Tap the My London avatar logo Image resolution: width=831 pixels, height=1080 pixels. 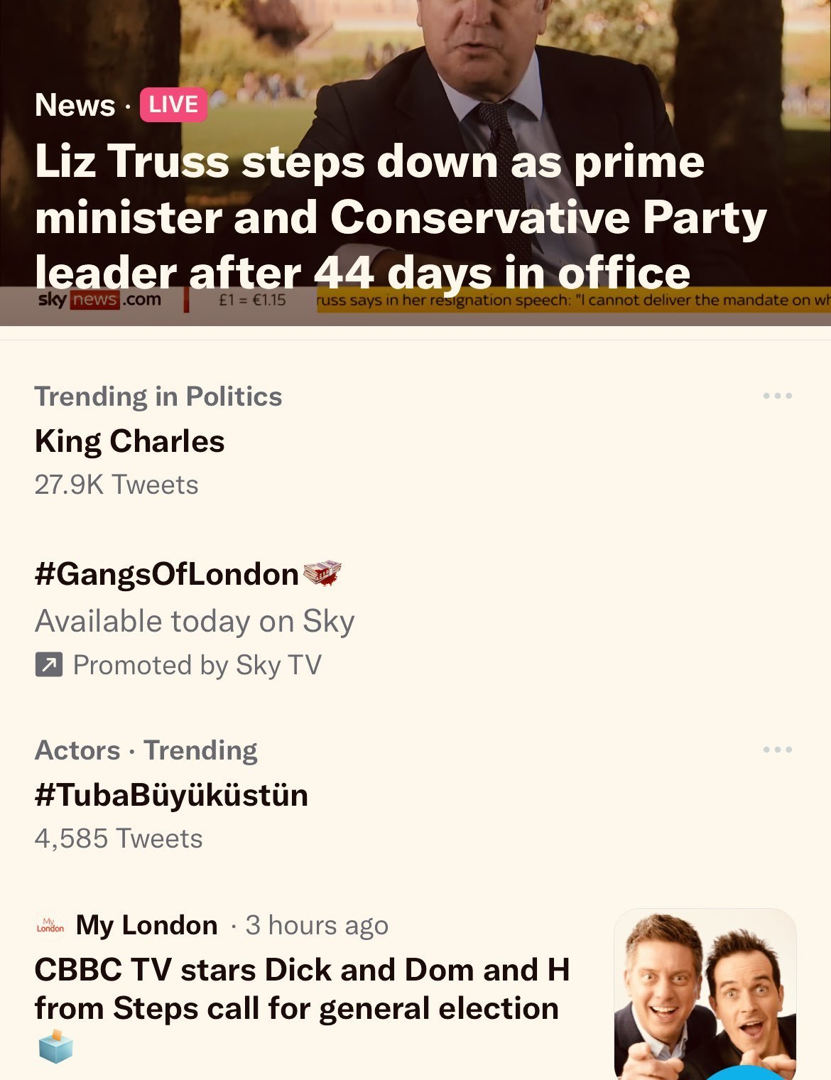pyautogui.click(x=50, y=925)
